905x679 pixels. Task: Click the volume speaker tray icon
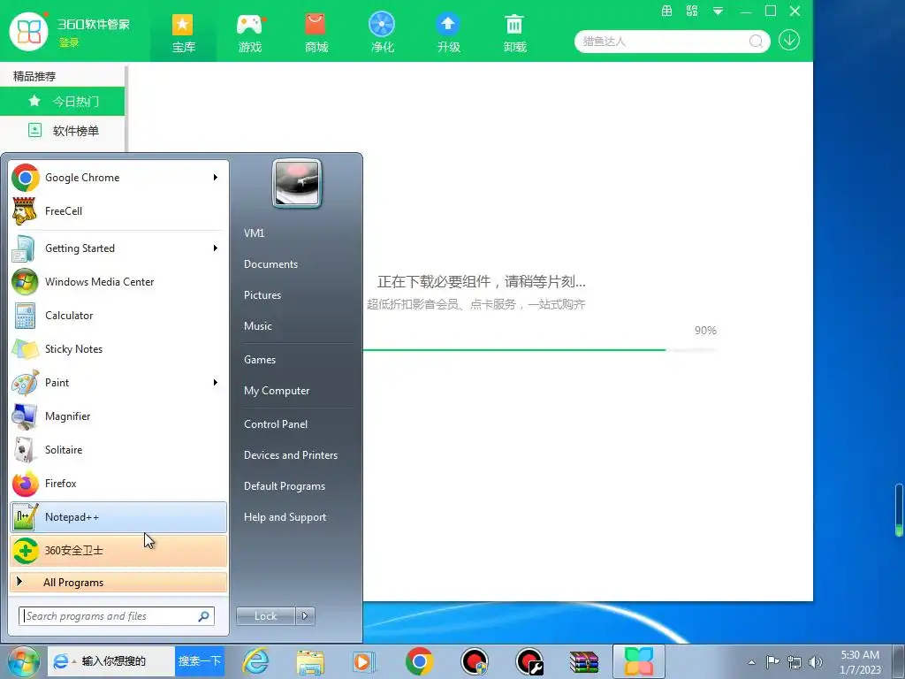click(816, 662)
